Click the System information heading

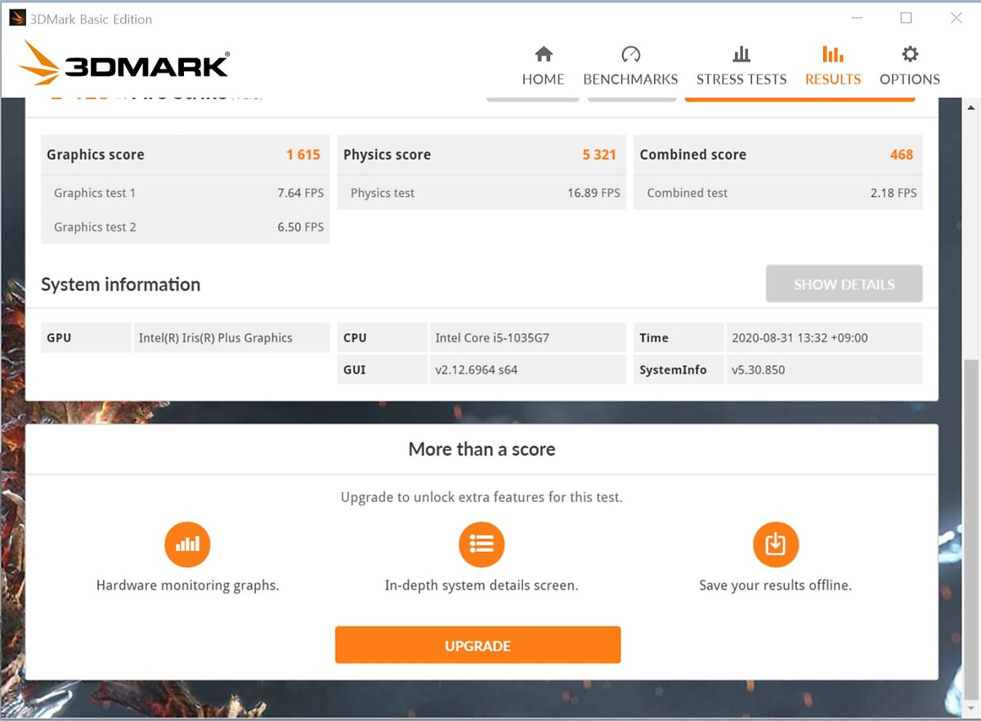[x=120, y=284]
